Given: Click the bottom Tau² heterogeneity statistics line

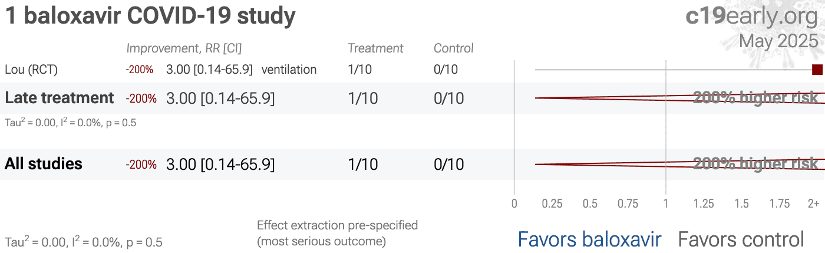Looking at the screenshot, I should [84, 241].
